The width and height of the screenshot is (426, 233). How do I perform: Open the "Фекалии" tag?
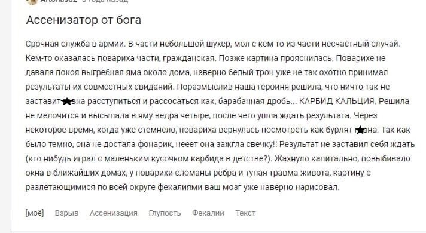click(x=208, y=213)
